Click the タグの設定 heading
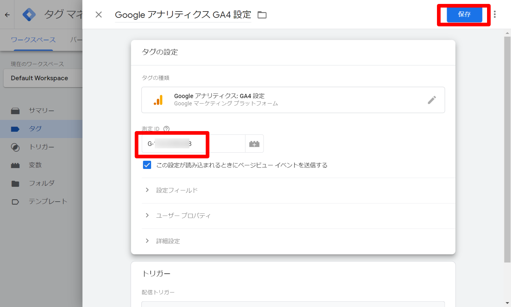The width and height of the screenshot is (511, 307). 160,52
